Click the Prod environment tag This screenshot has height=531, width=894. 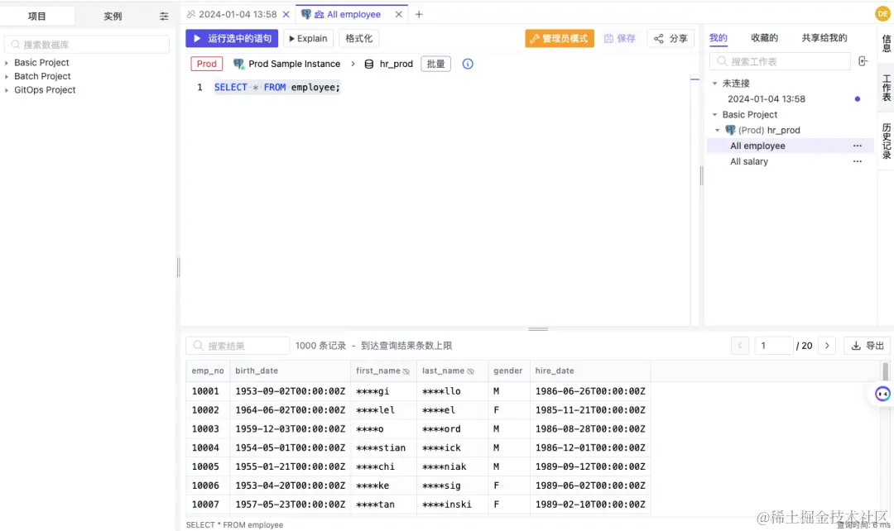tap(206, 64)
